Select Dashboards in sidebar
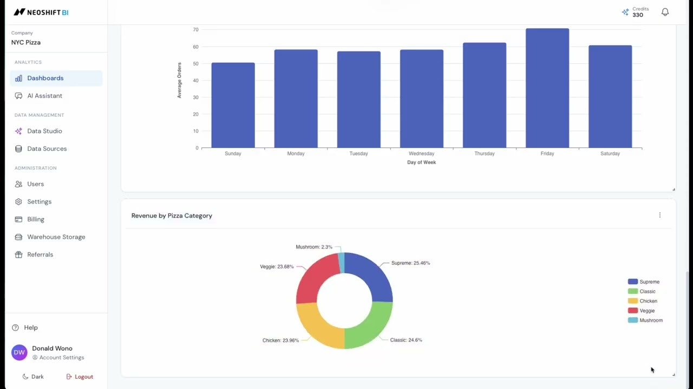Screen dimensions: 693x389 tap(56, 78)
